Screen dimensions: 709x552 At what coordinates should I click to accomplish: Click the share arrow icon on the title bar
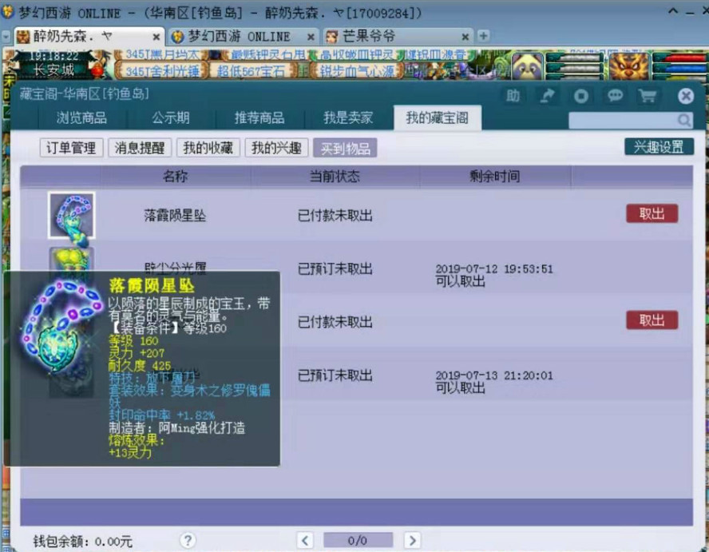point(548,95)
